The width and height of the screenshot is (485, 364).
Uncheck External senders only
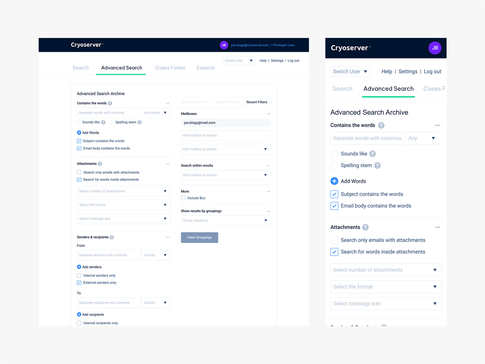79,283
